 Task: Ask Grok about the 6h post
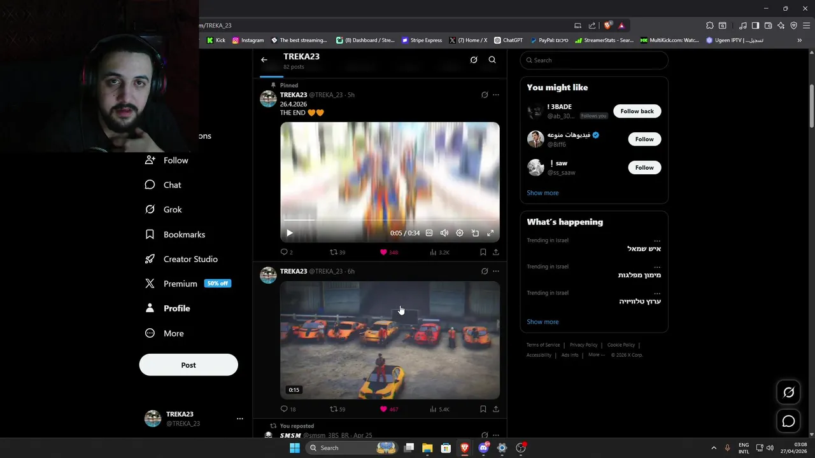pos(485,271)
